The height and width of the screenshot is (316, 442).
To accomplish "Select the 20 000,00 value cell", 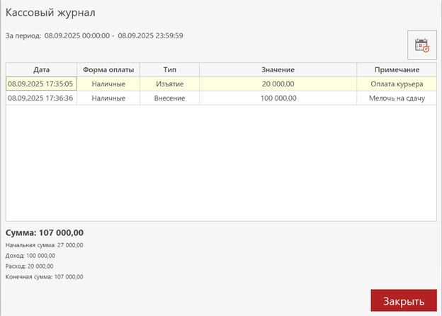I will (x=277, y=84).
